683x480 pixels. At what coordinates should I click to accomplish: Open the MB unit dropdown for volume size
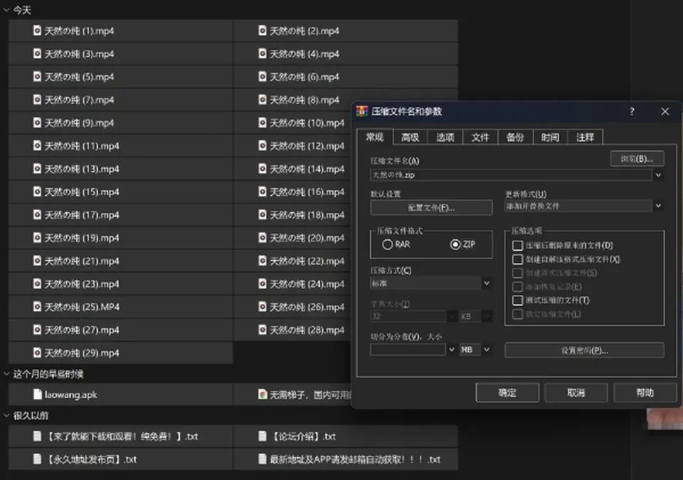pyautogui.click(x=487, y=350)
